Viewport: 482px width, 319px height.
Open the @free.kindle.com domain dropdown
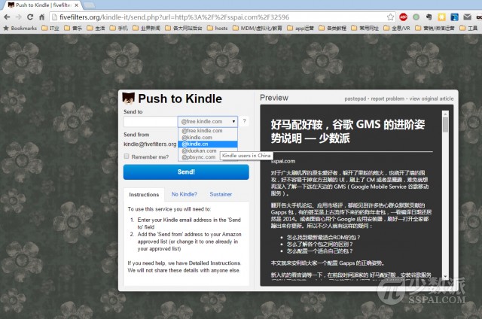point(208,121)
